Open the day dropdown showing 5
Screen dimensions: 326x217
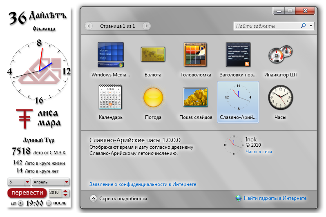click(19, 182)
